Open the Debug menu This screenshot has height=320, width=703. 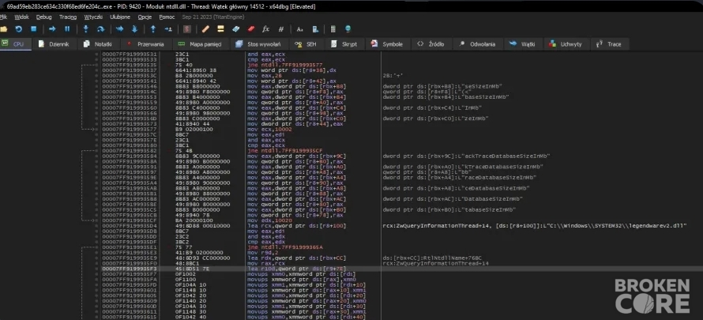tap(44, 17)
